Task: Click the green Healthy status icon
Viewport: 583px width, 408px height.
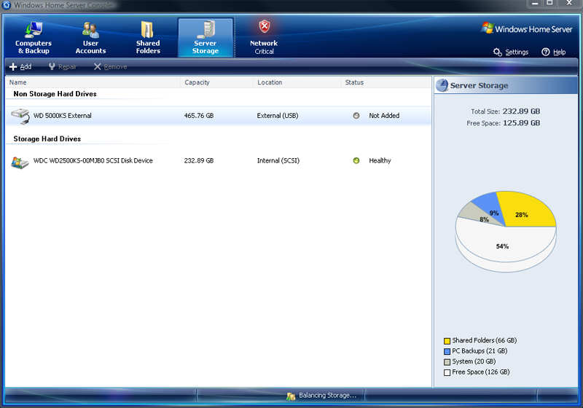Action: pyautogui.click(x=356, y=160)
